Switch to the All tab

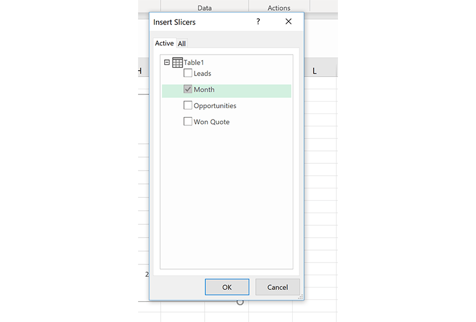(181, 43)
